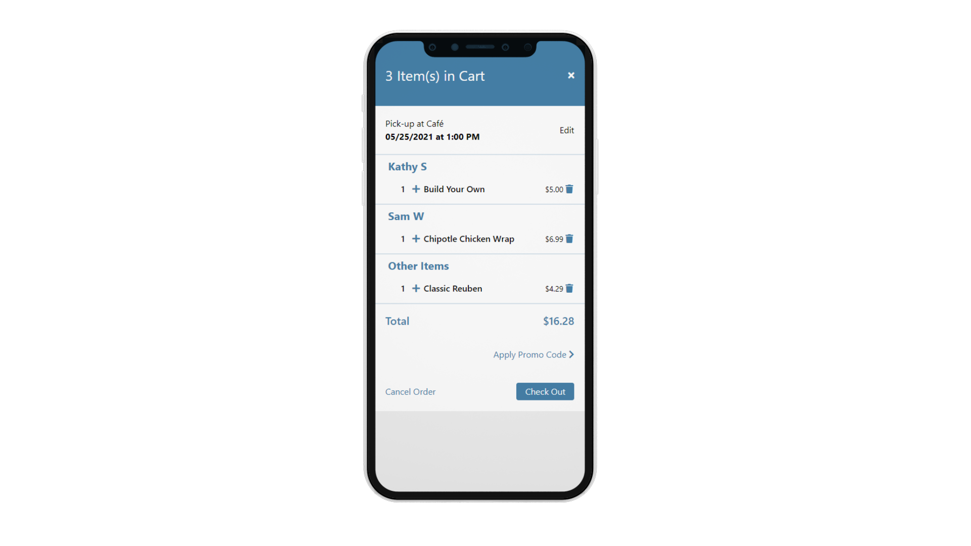Click Edit for pickup date and time

coord(567,130)
